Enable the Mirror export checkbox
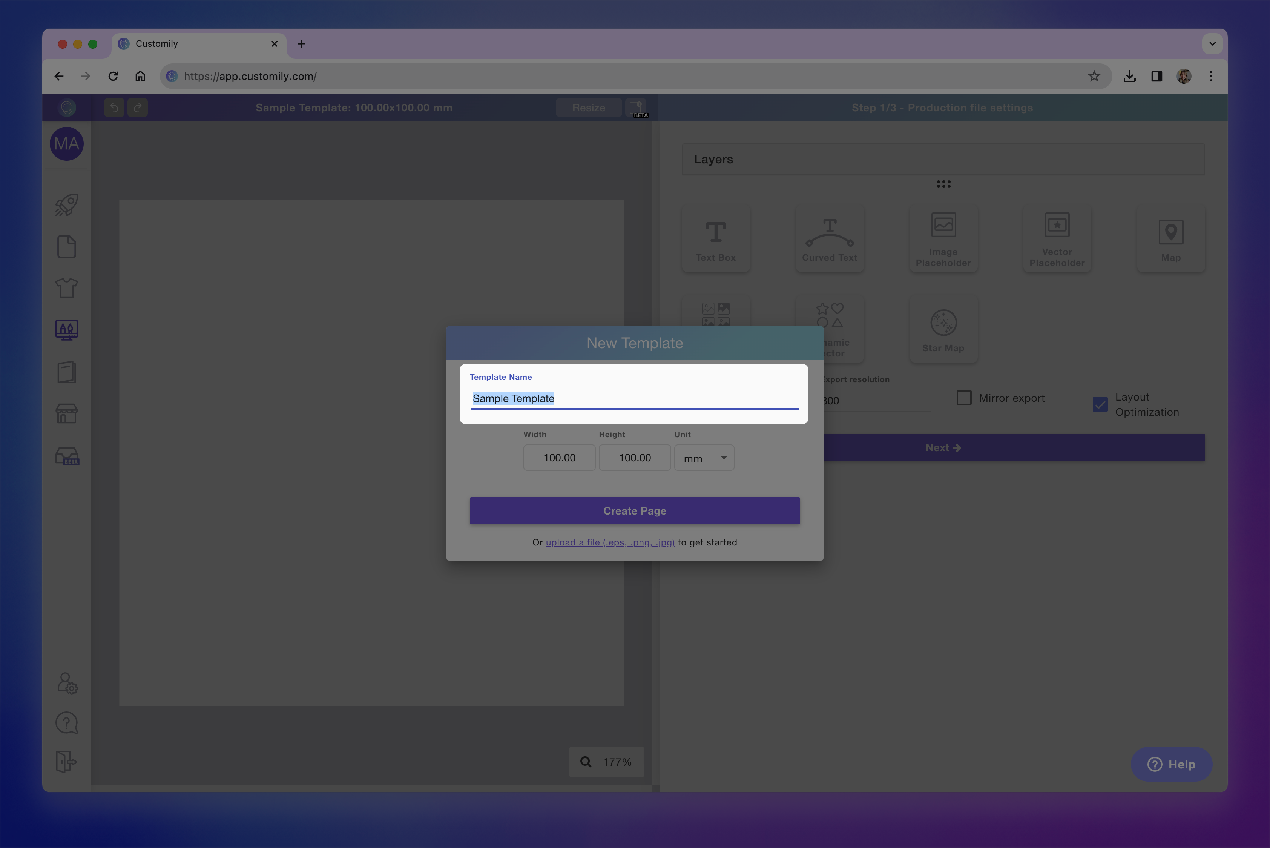Image resolution: width=1270 pixels, height=848 pixels. pos(963,398)
